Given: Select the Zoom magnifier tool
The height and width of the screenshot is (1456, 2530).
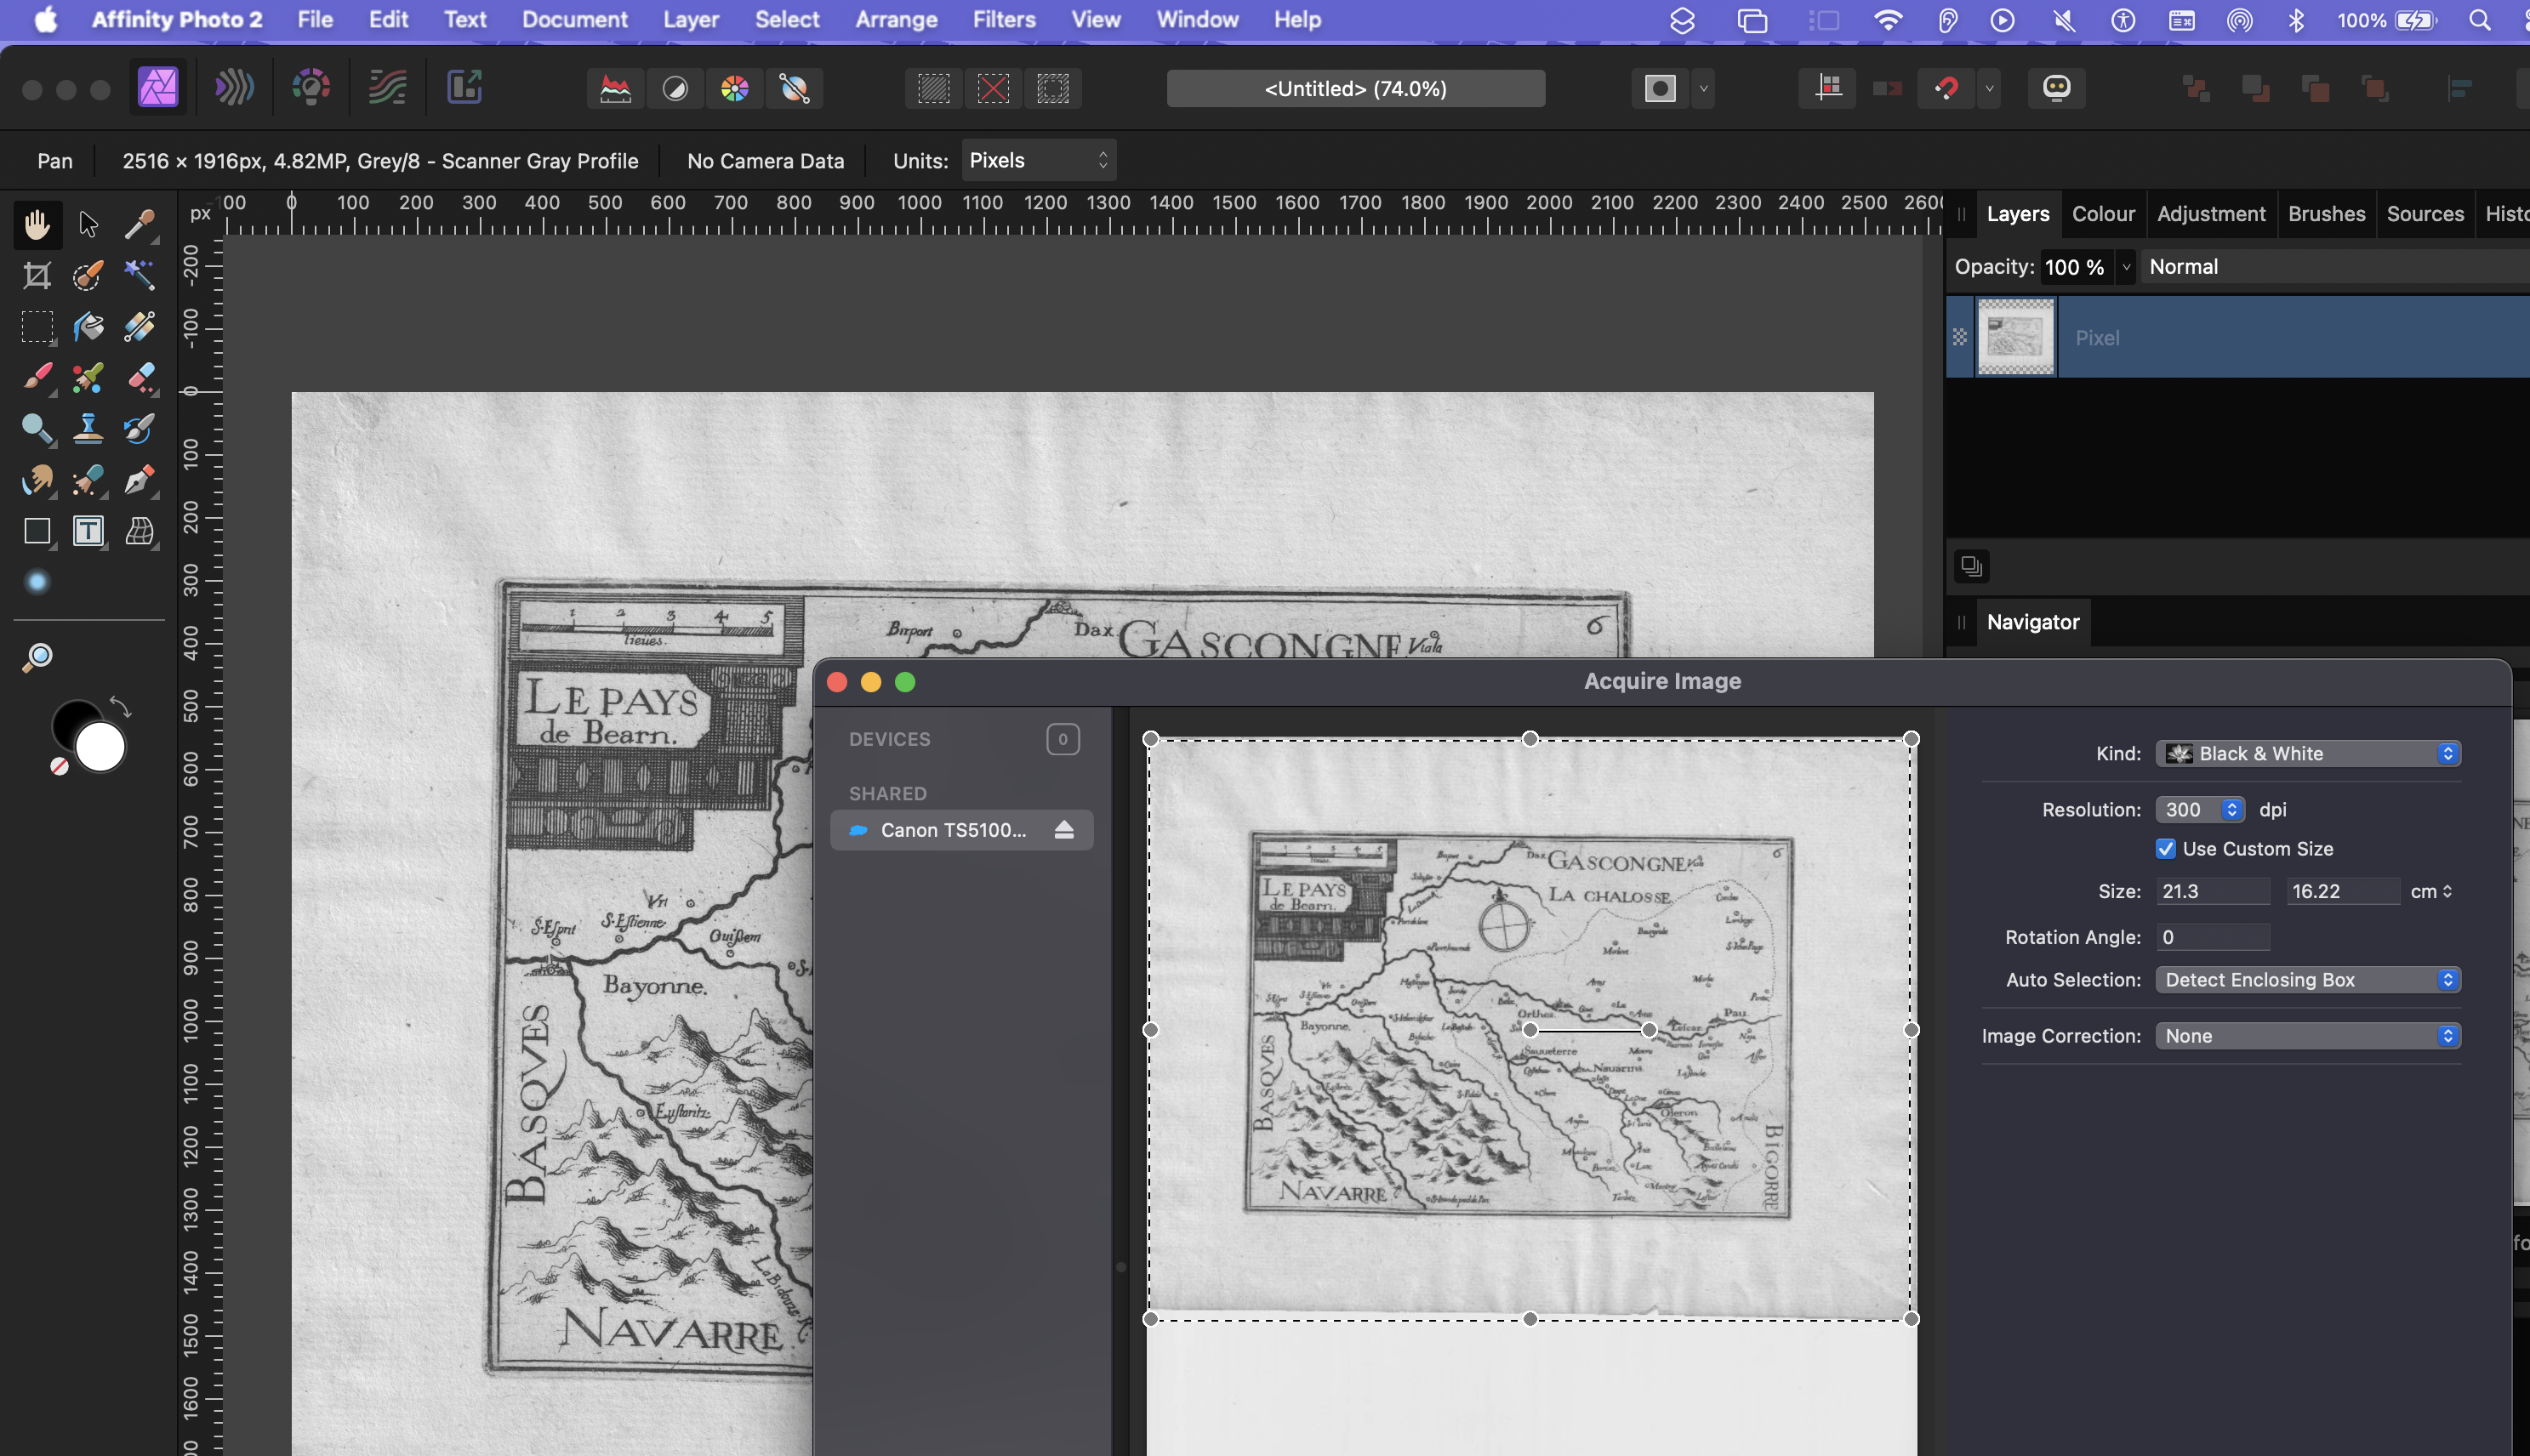Looking at the screenshot, I should point(37,657).
